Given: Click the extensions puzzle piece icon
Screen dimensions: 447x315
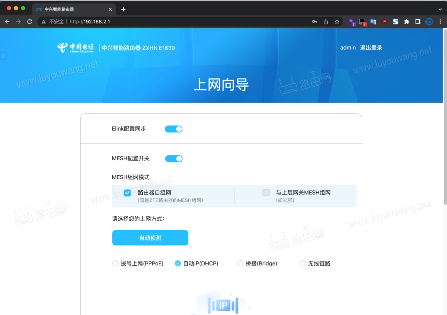Looking at the screenshot, I should 406,22.
